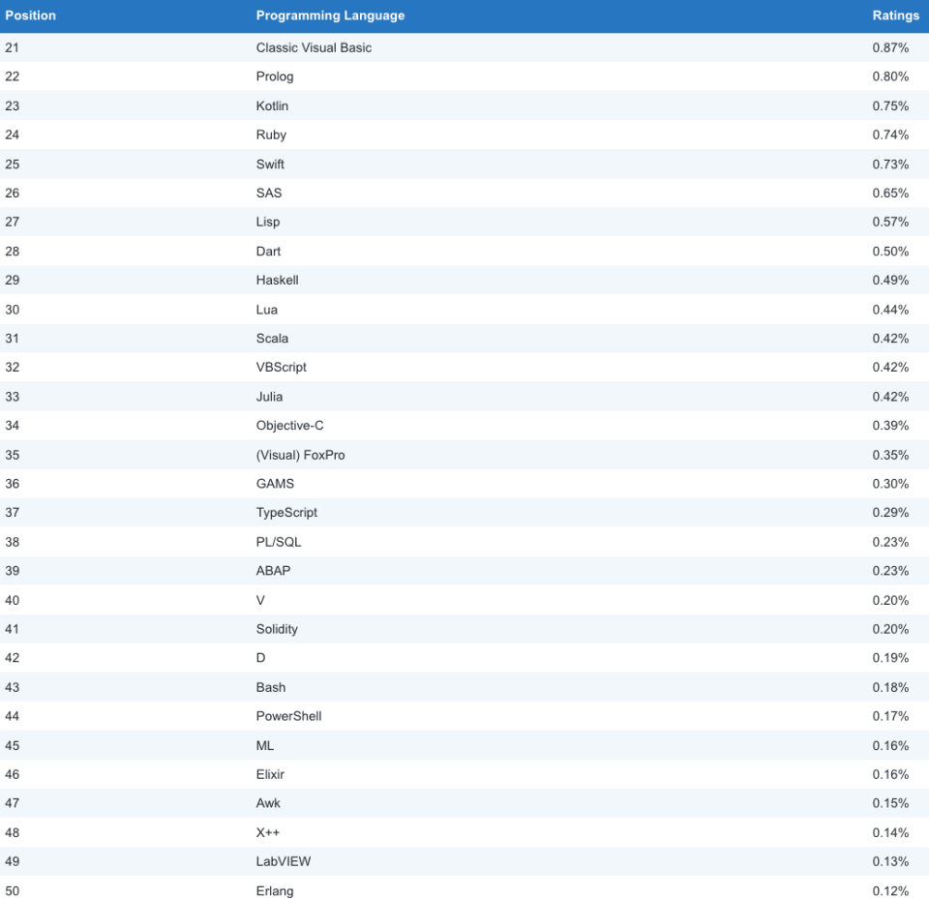Click the PL/SQL language name
This screenshot has width=929, height=899.
[279, 542]
